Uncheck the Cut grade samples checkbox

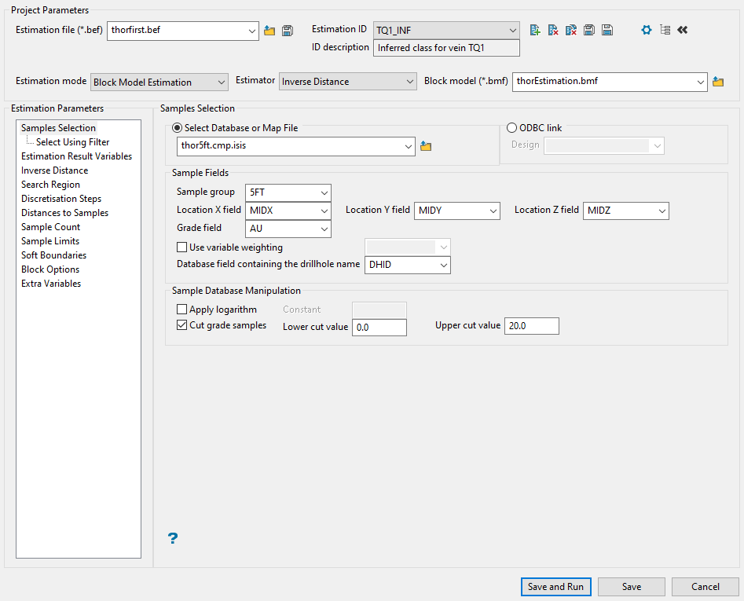[182, 325]
